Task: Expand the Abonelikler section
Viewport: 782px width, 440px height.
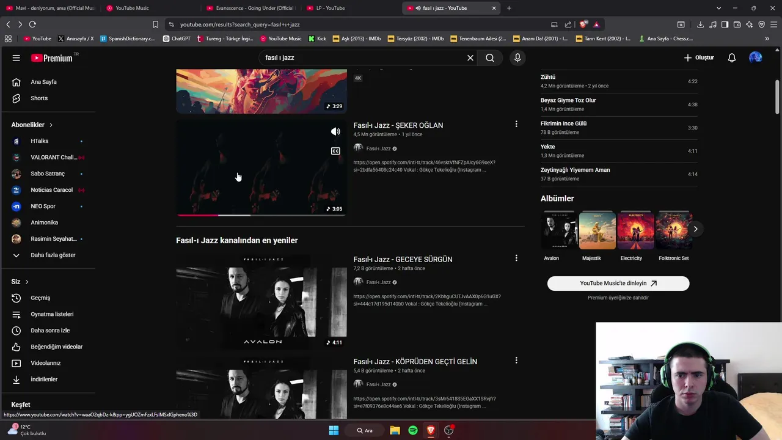Action: [32, 125]
